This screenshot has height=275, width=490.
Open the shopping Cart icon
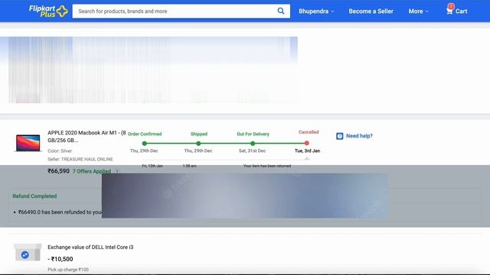(x=449, y=10)
